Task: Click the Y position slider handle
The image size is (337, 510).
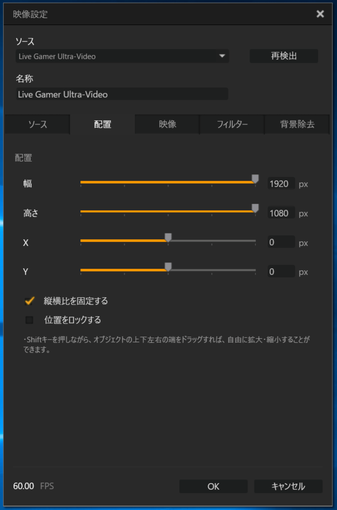Action: [168, 267]
